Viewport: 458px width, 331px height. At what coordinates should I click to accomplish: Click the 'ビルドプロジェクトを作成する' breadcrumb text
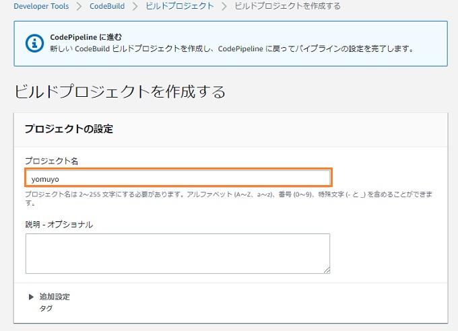[x=288, y=6]
